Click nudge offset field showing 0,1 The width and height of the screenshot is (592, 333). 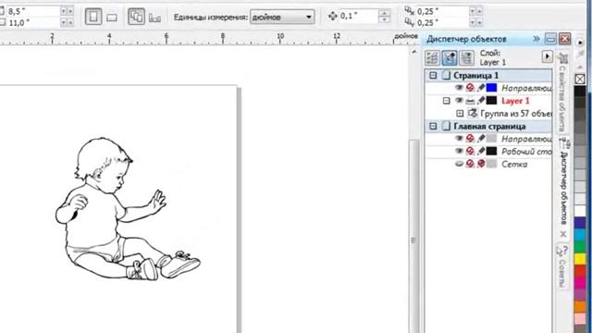click(358, 16)
